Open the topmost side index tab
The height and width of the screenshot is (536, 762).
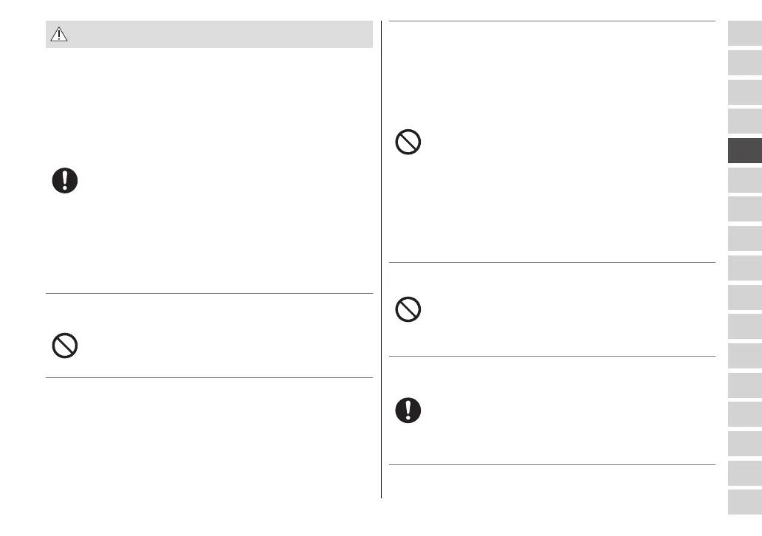(x=744, y=33)
